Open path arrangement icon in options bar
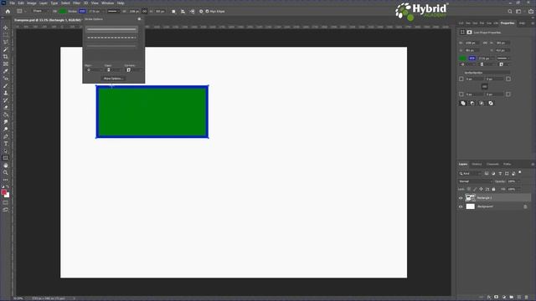The height and width of the screenshot is (301, 536). click(x=192, y=11)
